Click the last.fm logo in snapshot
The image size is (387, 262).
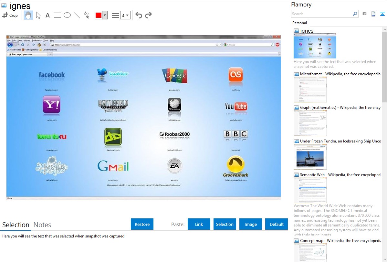(236, 74)
